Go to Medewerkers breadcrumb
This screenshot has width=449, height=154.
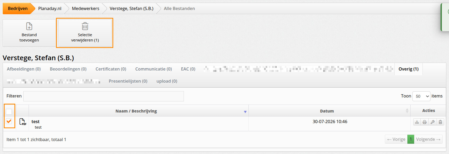86,8
